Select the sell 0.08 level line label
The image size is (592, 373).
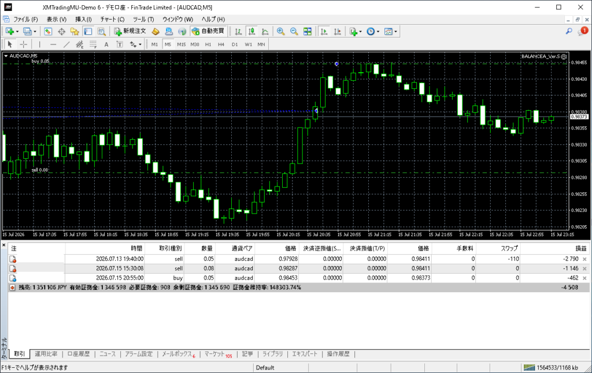click(x=40, y=170)
